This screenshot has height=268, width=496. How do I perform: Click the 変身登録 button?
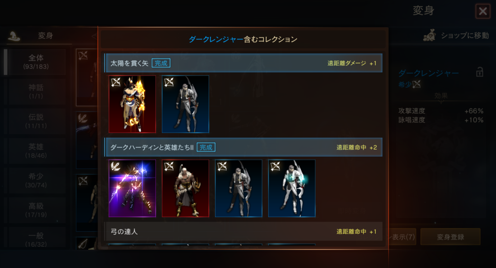pyautogui.click(x=450, y=237)
